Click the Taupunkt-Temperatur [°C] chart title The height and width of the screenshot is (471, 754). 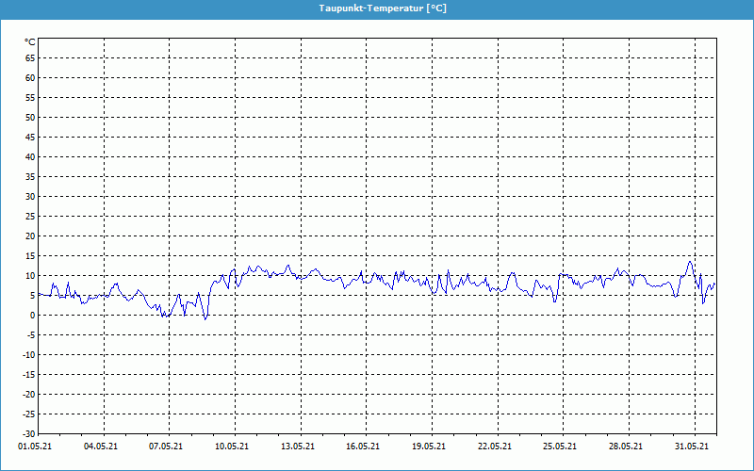(x=377, y=8)
